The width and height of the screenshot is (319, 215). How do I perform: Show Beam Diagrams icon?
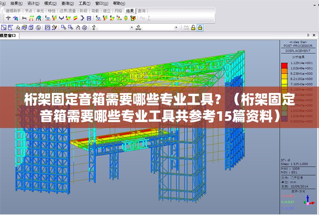coord(61,18)
